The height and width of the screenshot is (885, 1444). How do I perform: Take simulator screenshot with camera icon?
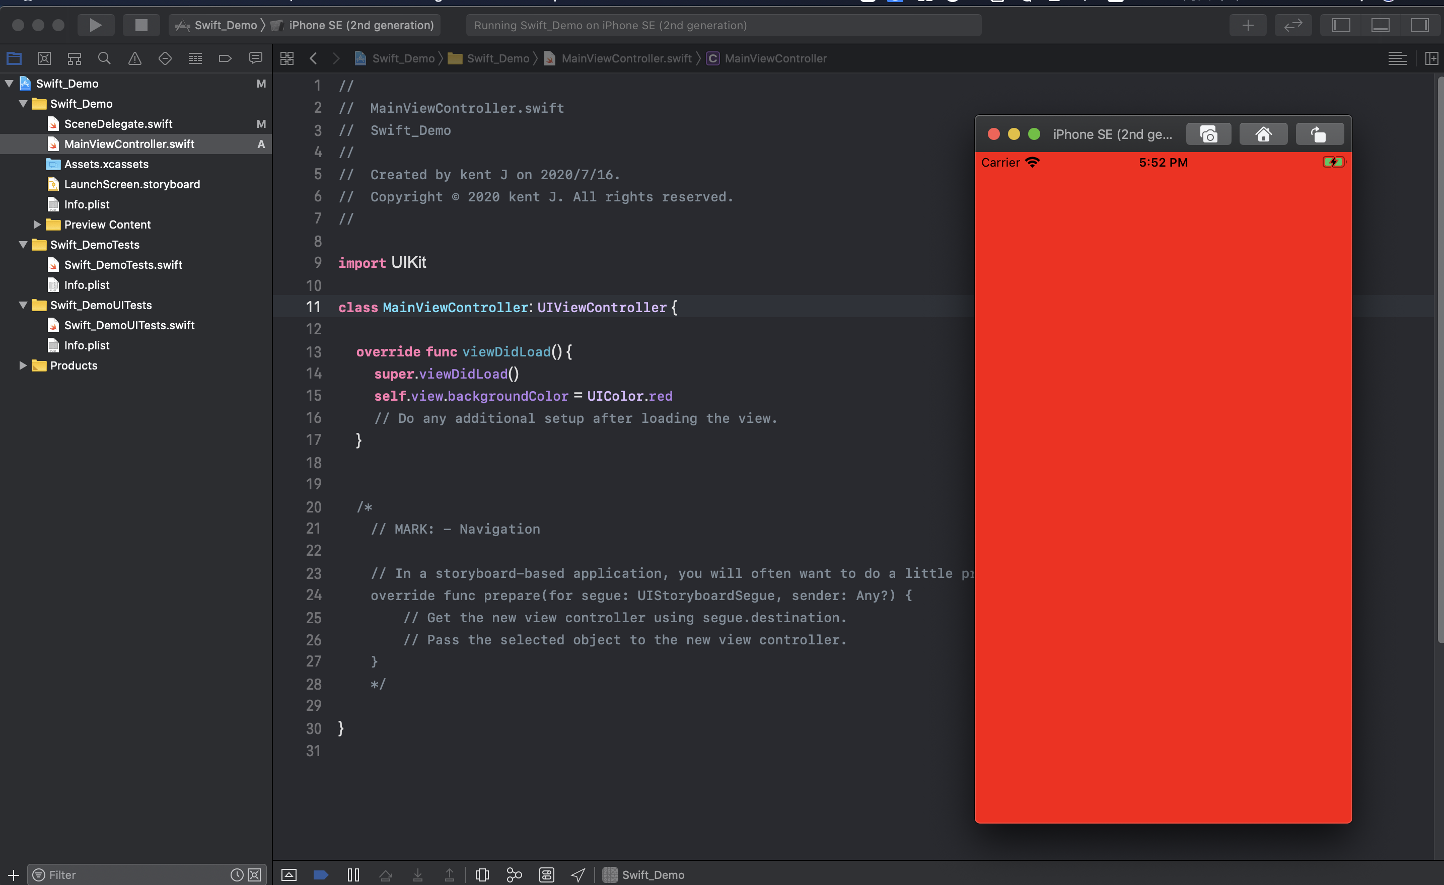(x=1208, y=134)
